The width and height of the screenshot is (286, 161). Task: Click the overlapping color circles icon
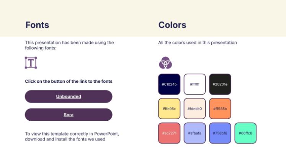coord(165,62)
